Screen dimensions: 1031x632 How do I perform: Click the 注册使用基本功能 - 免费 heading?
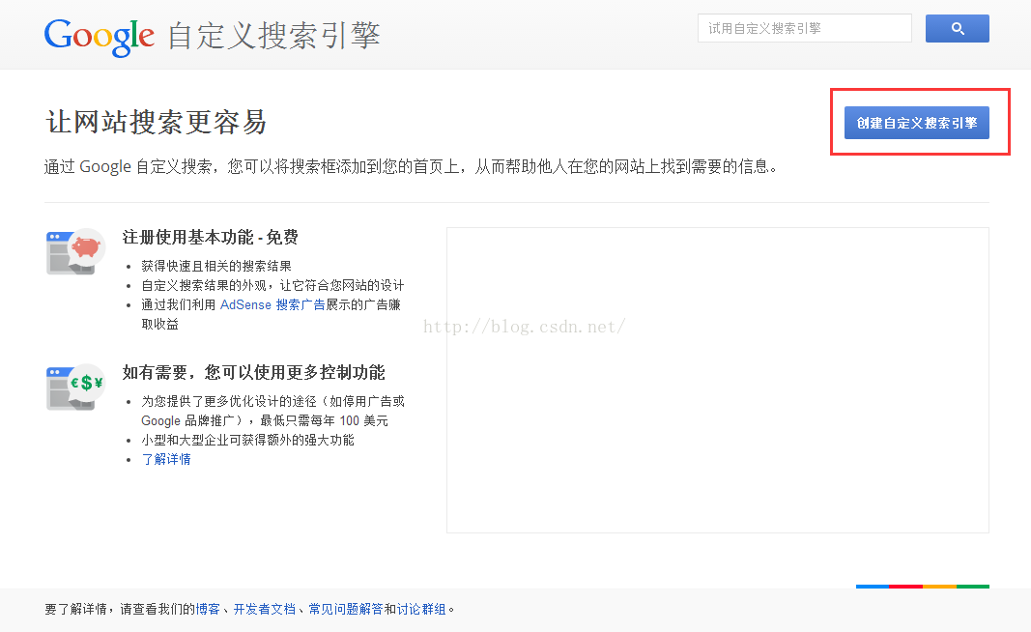click(211, 238)
